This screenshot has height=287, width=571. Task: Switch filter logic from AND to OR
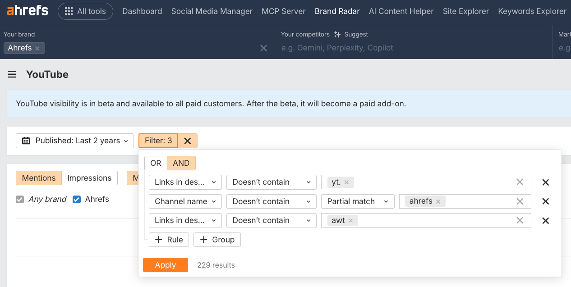156,163
